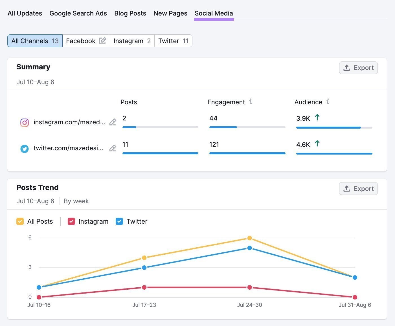
Task: Select the All Updates tab
Action: tap(25, 13)
